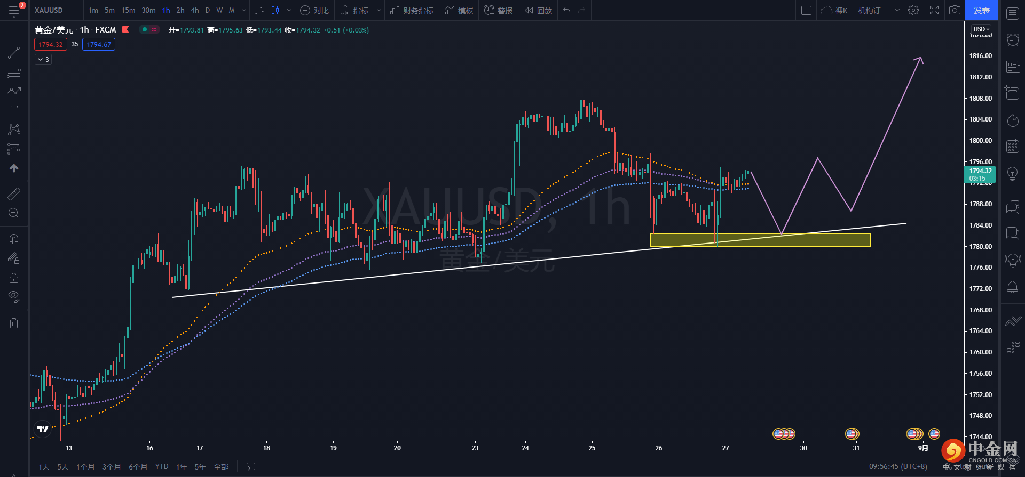The height and width of the screenshot is (477, 1025).
Task: Hide all drawings with eye icon
Action: (14, 297)
